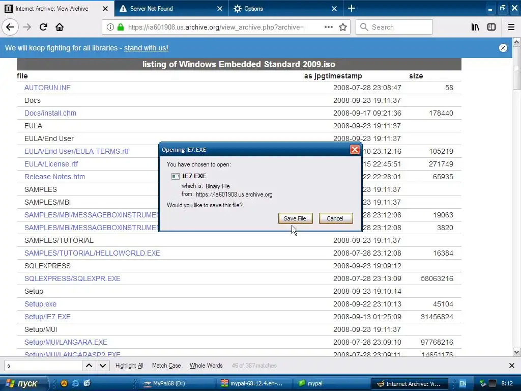Screen dimensions: 521x391
Task: Open the Setup/IE7.EXE link
Action: pyautogui.click(x=47, y=317)
